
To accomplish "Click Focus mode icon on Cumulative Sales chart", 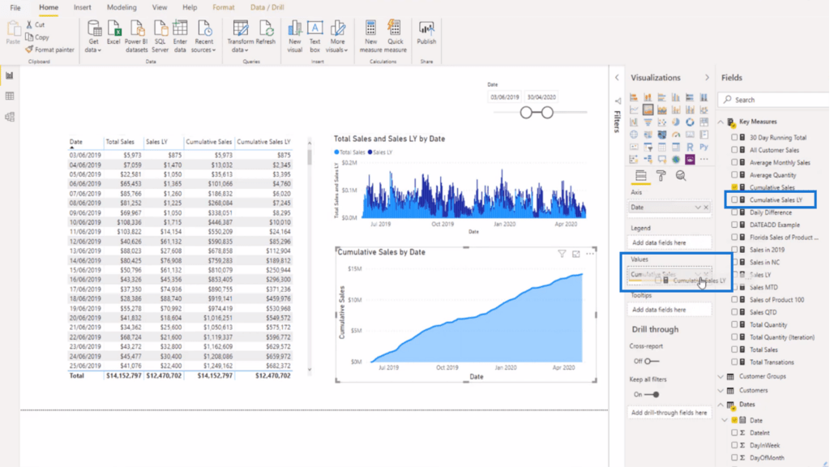I will (x=576, y=254).
